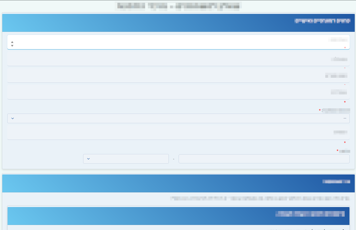
Task: Click the fourth text field, just above the wide dropdown
Action: point(178,92)
